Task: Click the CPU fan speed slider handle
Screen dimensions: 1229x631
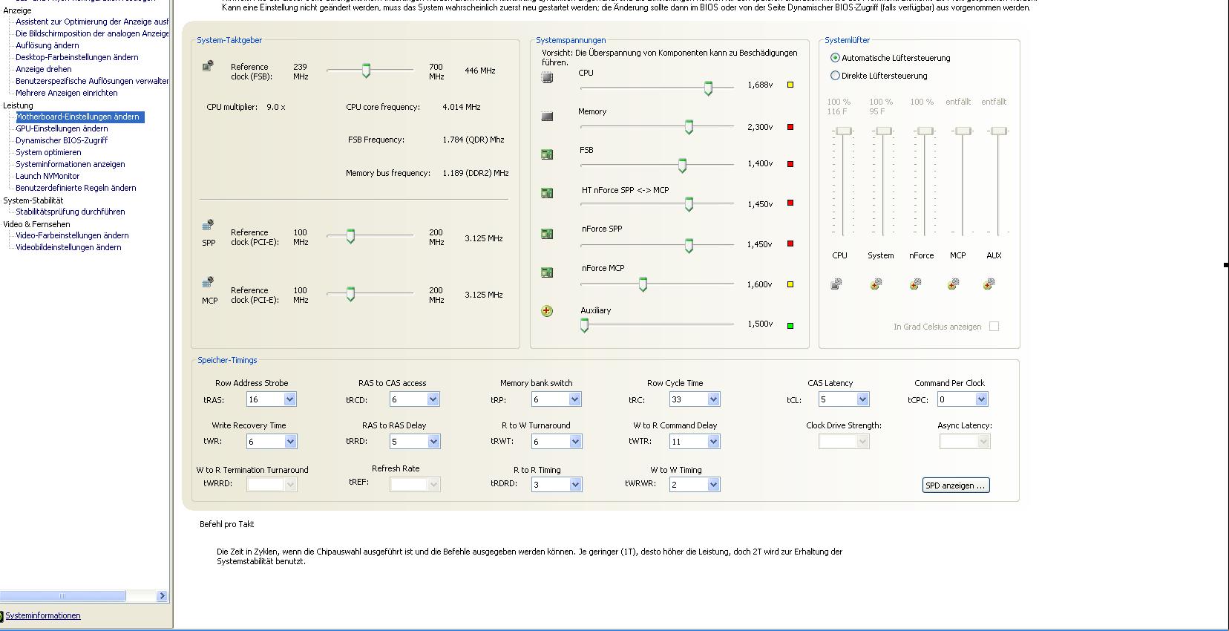Action: [x=844, y=131]
